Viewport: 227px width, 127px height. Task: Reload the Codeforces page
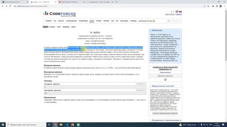click(10, 6)
